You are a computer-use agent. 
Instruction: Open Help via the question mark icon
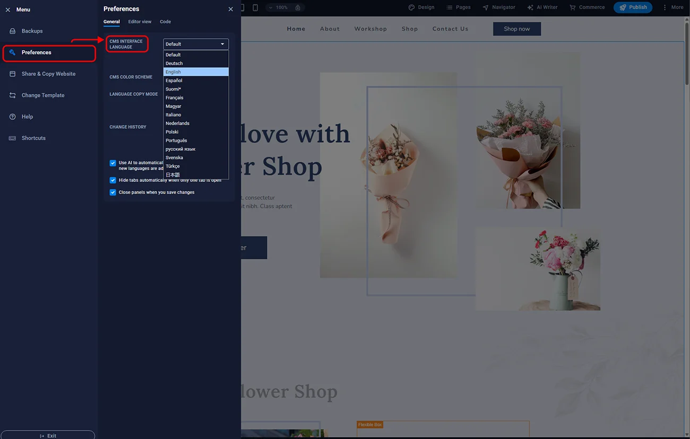pyautogui.click(x=13, y=117)
